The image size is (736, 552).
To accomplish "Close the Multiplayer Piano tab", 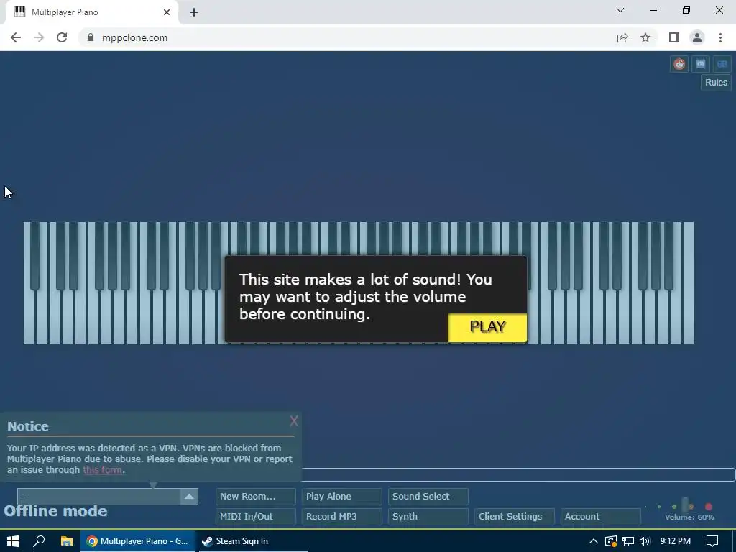I will coord(167,12).
